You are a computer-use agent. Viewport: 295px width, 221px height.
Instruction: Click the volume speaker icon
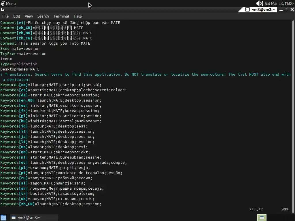click(260, 3)
